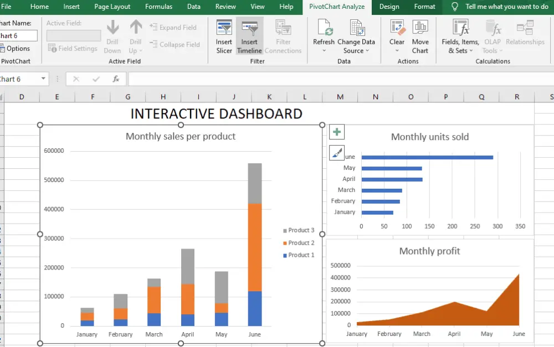Screen dimensions: 554x347
Task: Open Field Settings
Action: 73,48
